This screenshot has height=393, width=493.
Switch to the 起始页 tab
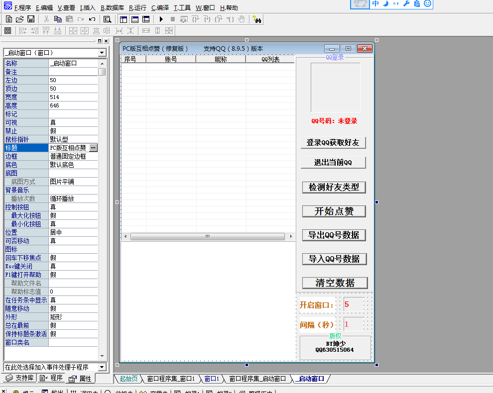click(x=128, y=379)
